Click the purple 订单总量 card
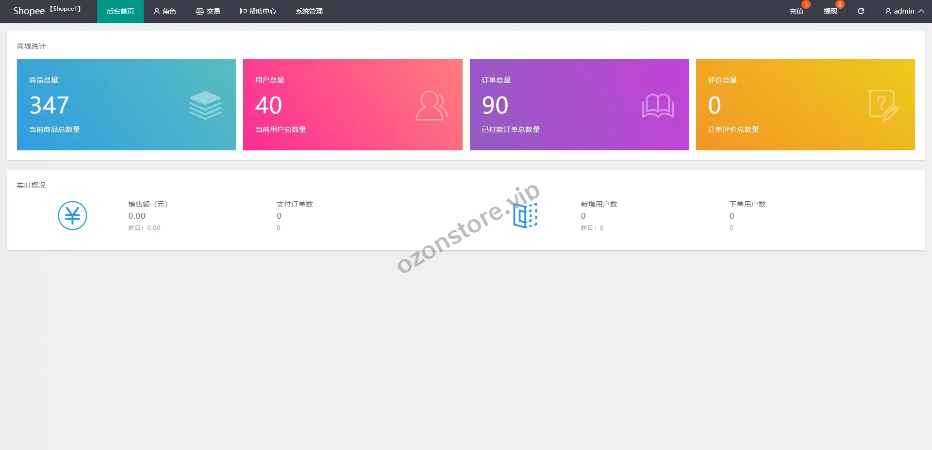 coord(579,105)
